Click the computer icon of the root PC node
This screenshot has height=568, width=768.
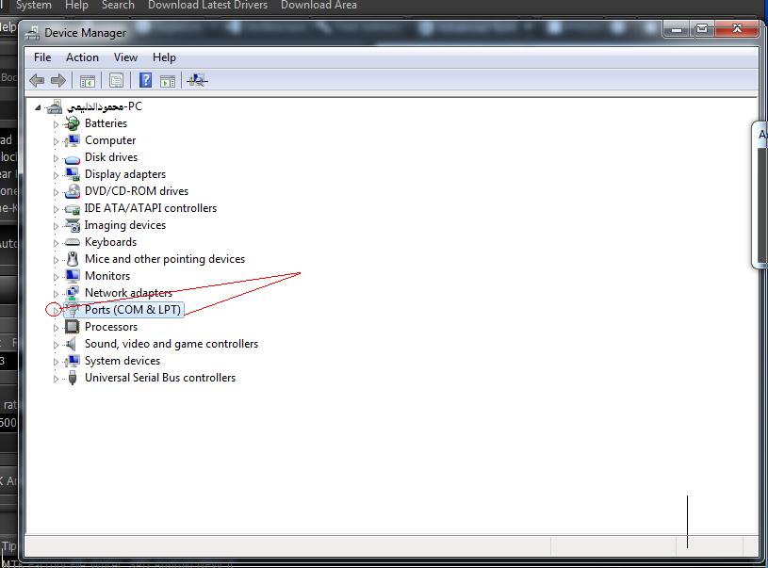(55, 106)
